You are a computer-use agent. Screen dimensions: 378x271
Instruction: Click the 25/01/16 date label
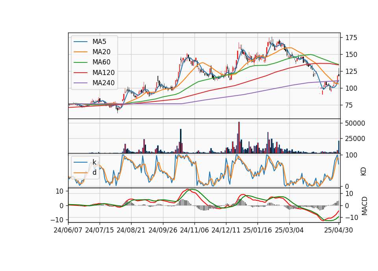click(x=258, y=230)
